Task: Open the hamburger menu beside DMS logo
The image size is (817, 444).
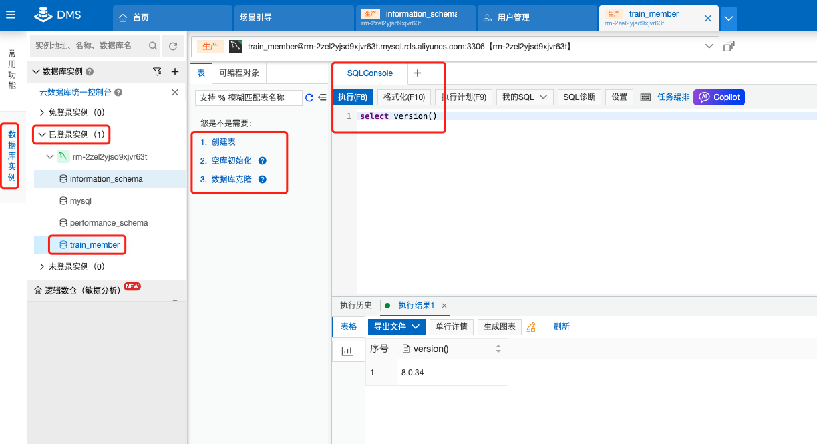Action: coord(10,14)
